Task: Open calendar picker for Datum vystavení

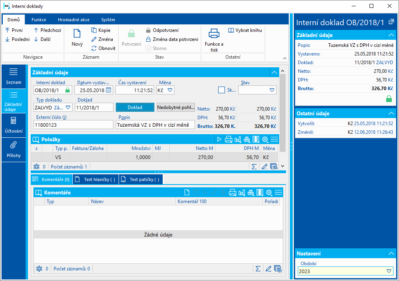Action: (109, 90)
